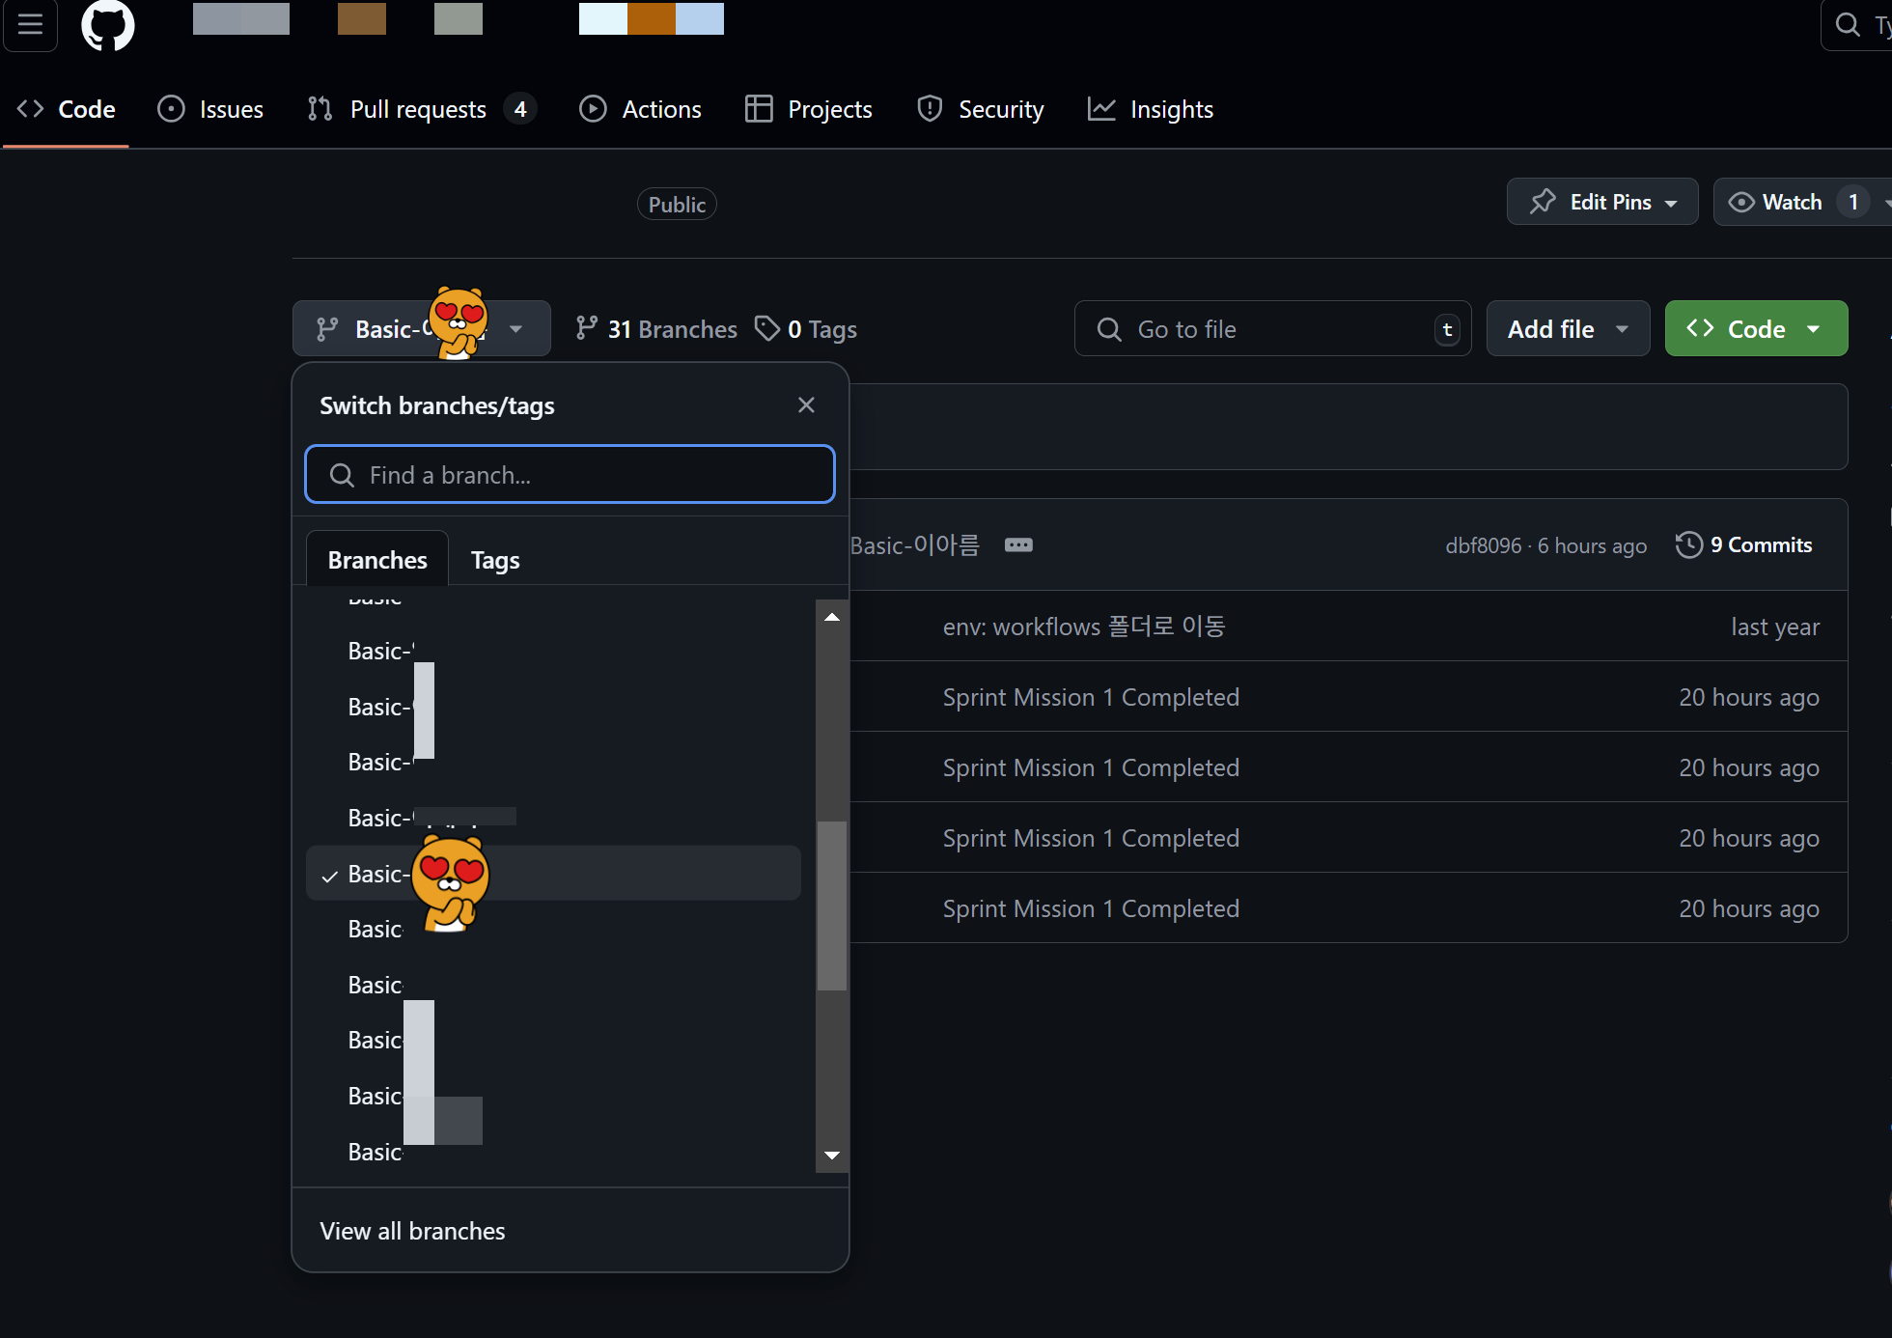Click the 'Switch branches/tags' heading
The height and width of the screenshot is (1338, 1892).
[x=437, y=405]
